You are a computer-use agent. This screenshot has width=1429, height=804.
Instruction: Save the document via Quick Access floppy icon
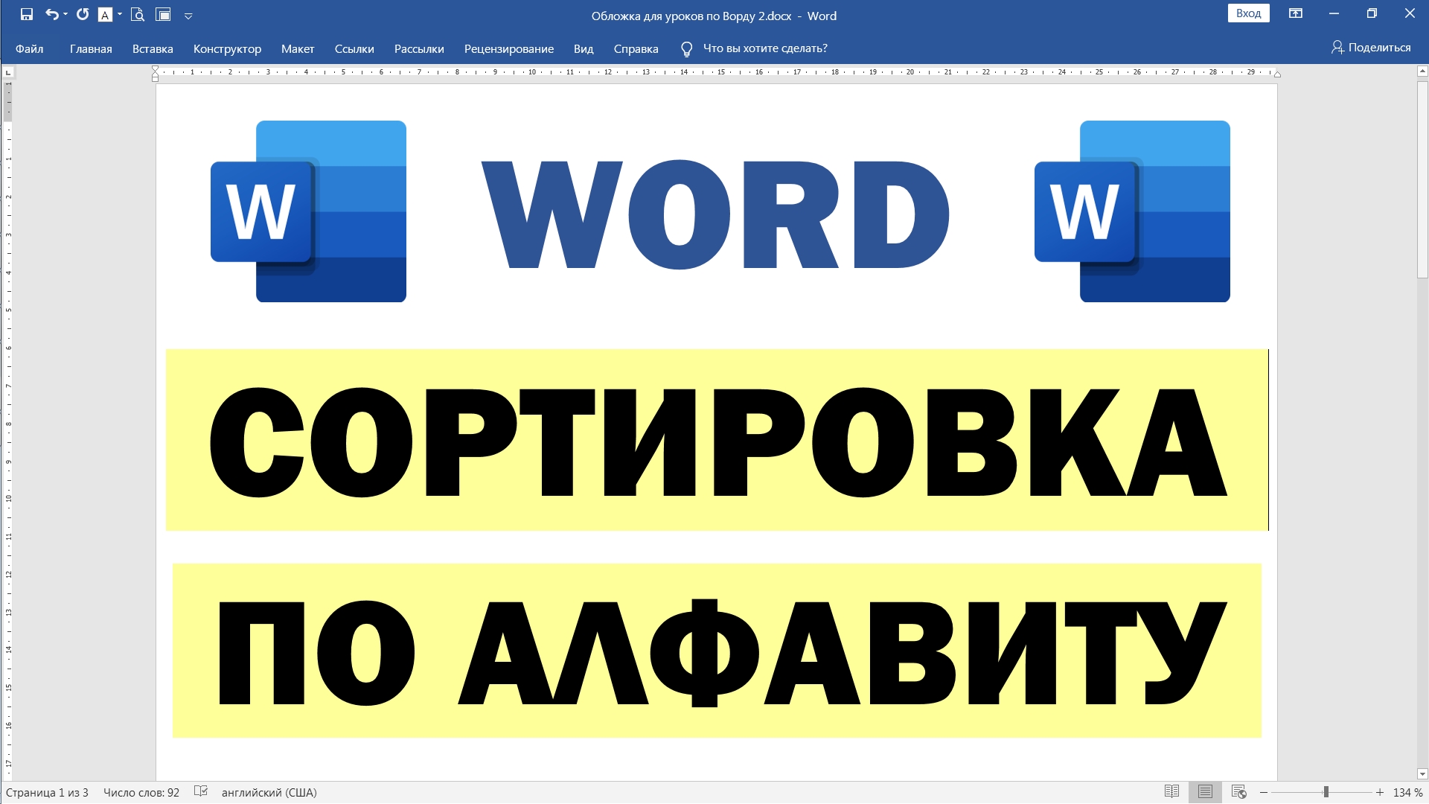pyautogui.click(x=27, y=14)
